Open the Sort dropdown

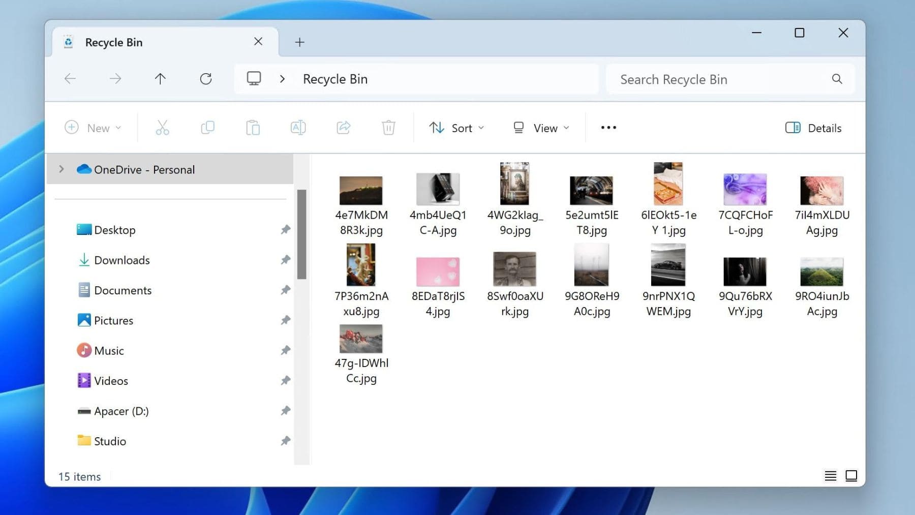click(x=456, y=128)
